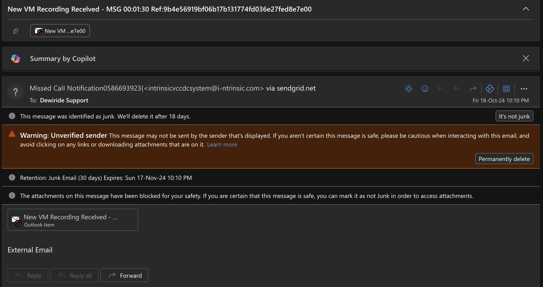Toggle light mode with the sun icon
543x287 pixels.
pyautogui.click(x=409, y=89)
